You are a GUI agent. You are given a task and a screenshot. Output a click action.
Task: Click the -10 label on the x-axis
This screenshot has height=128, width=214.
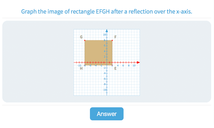click(79, 65)
